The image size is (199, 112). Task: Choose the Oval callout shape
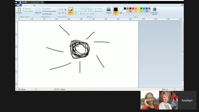coord(88,14)
